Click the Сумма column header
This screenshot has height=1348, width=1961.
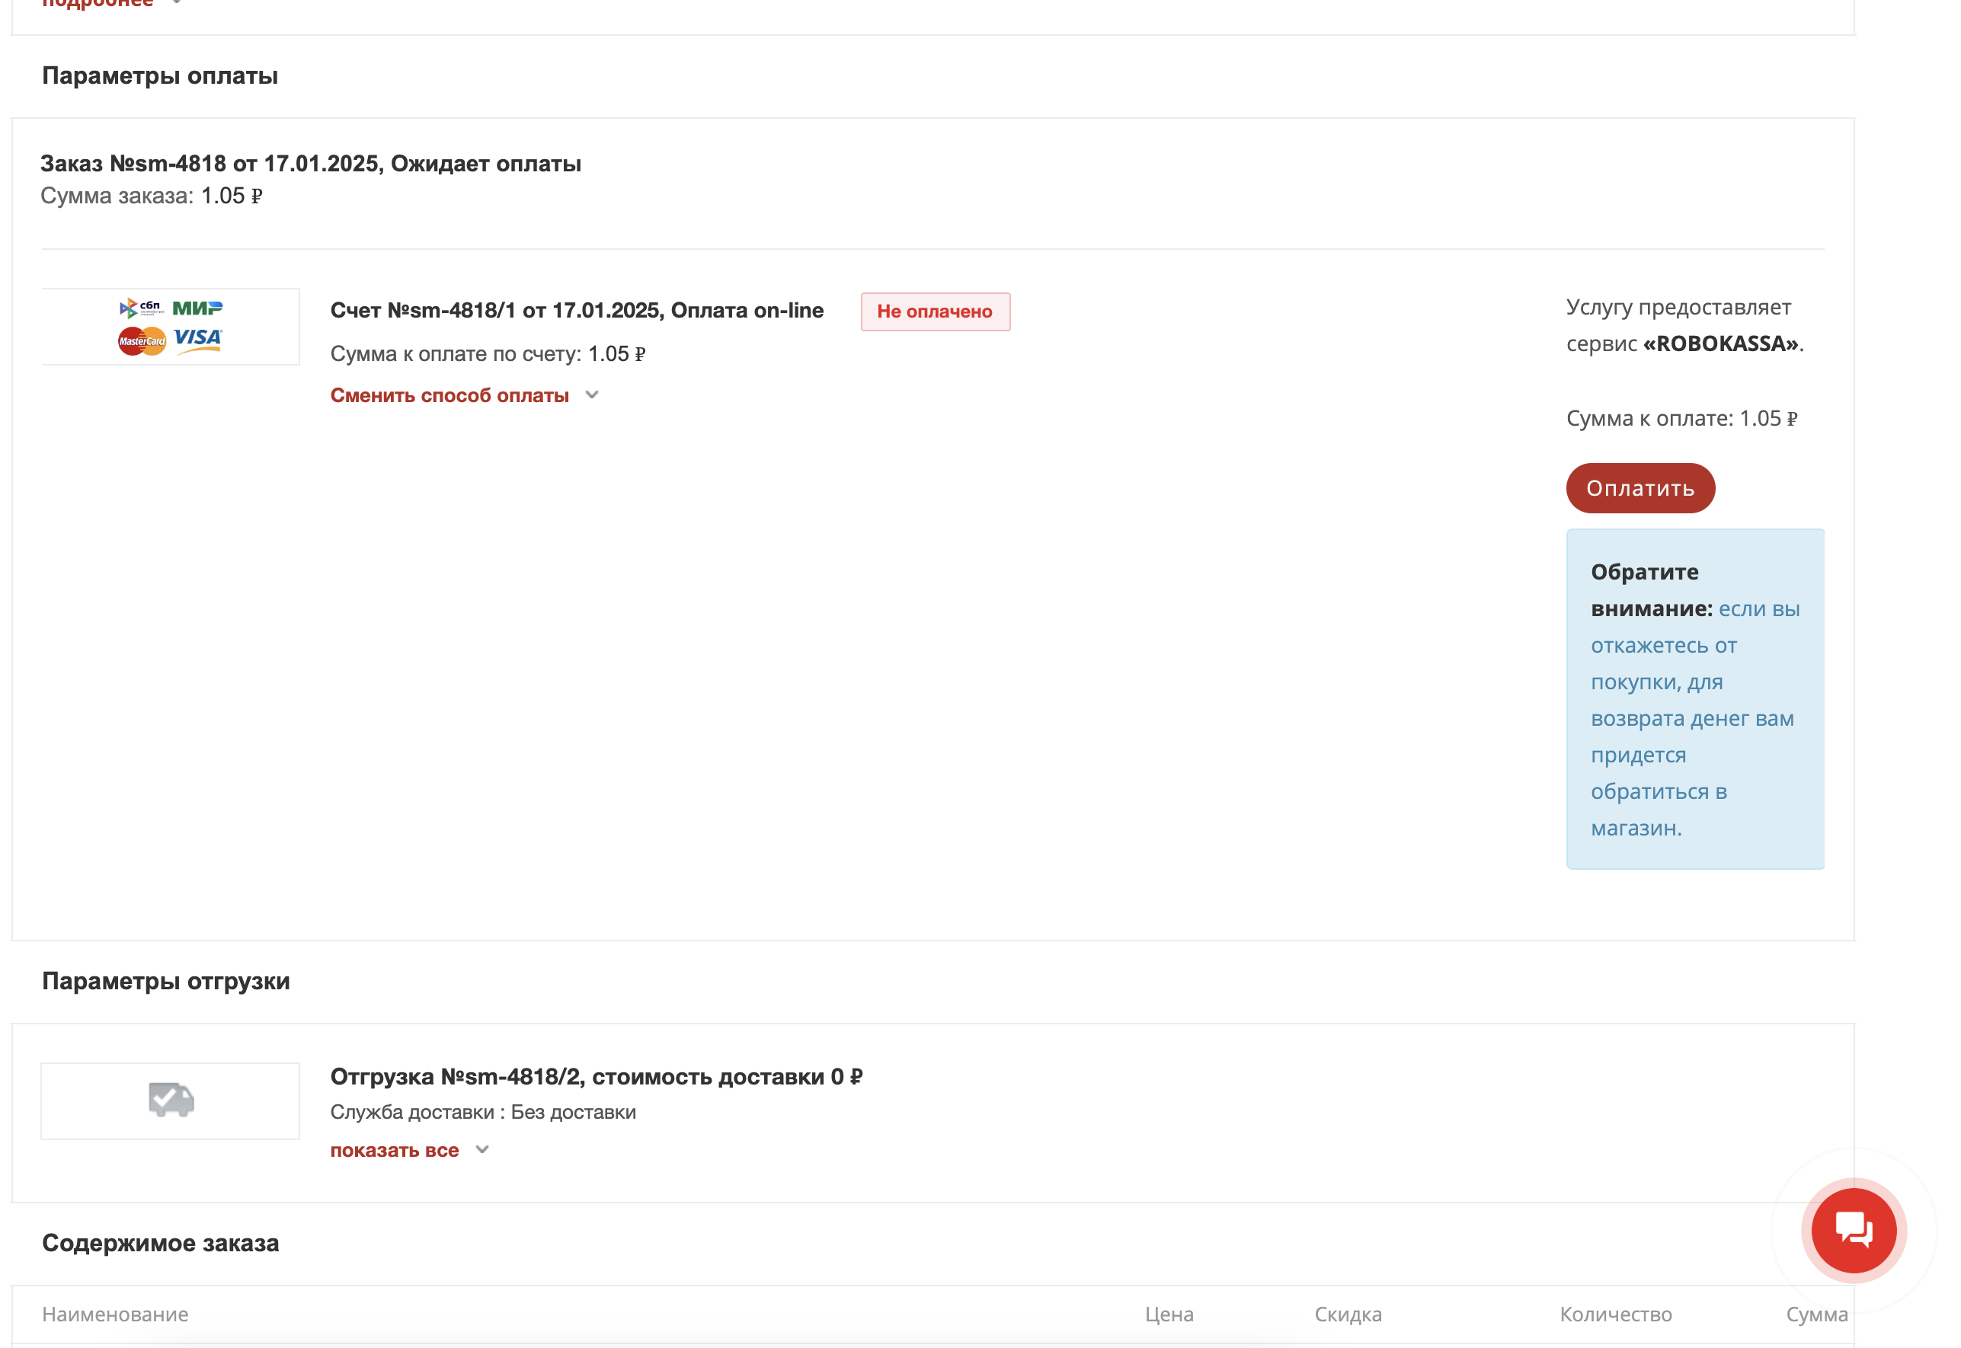click(1815, 1314)
